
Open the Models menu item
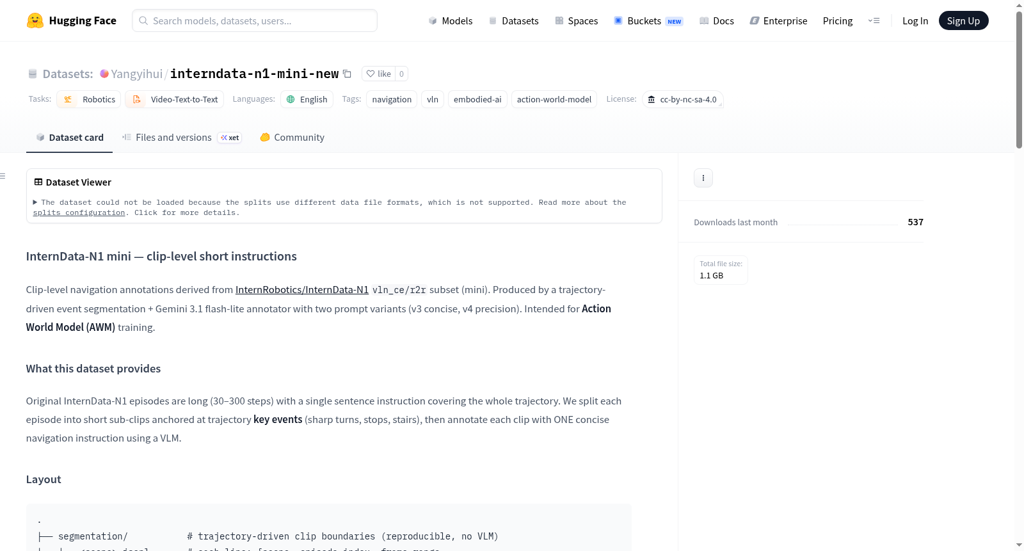pos(451,21)
